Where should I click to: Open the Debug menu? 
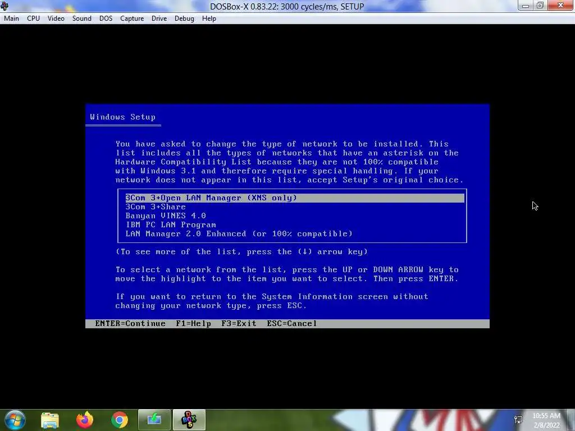coord(184,19)
